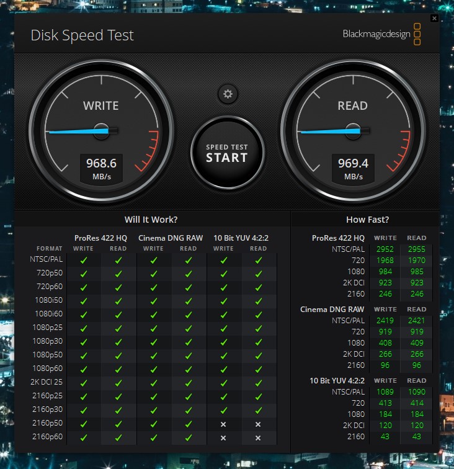Click 2160p30 10 Bit YUV write checkmark
Screen dimensions: 454x469
click(x=224, y=411)
